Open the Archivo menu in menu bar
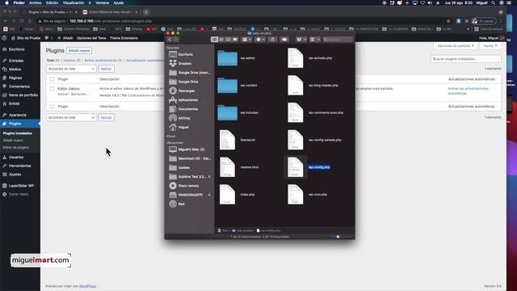Image resolution: width=517 pixels, height=291 pixels. point(35,2)
